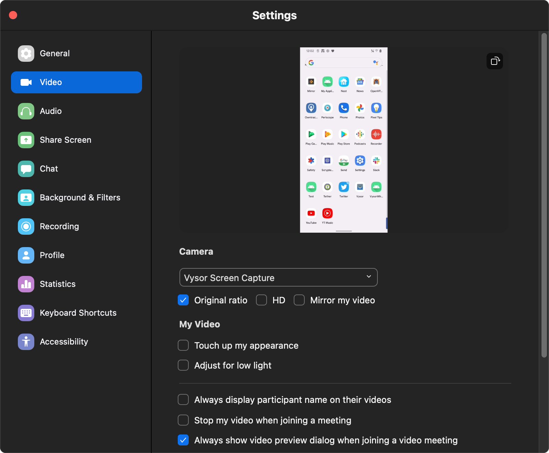Open the Statistics tab label
549x453 pixels.
(x=58, y=284)
